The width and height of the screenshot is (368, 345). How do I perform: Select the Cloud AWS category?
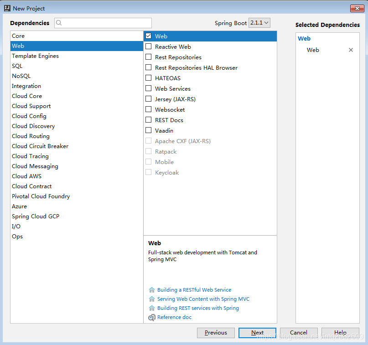pyautogui.click(x=77, y=176)
